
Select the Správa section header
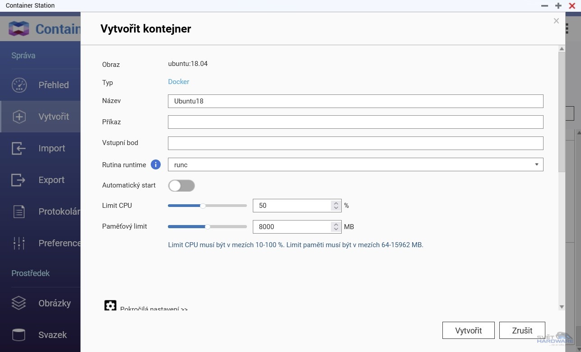point(23,55)
